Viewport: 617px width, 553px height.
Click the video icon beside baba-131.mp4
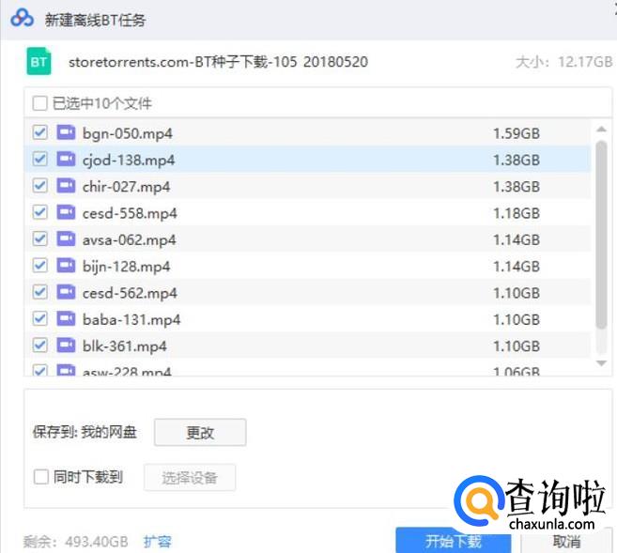click(66, 319)
